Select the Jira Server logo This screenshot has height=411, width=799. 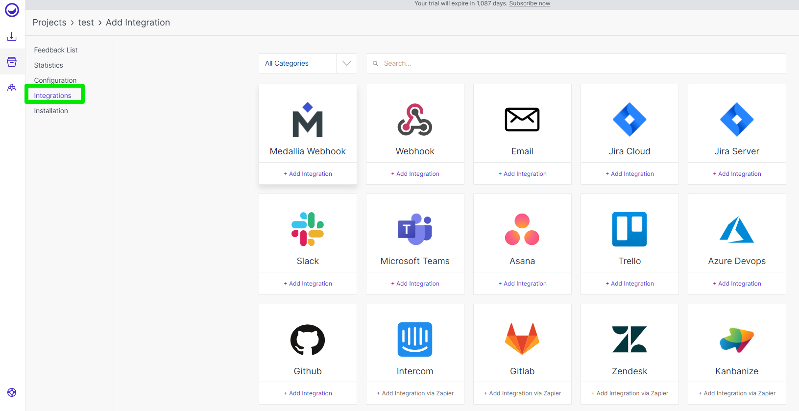click(737, 120)
